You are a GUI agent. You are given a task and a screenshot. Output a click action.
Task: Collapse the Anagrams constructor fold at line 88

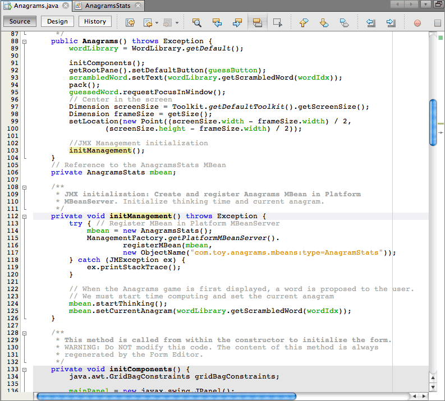pos(24,42)
